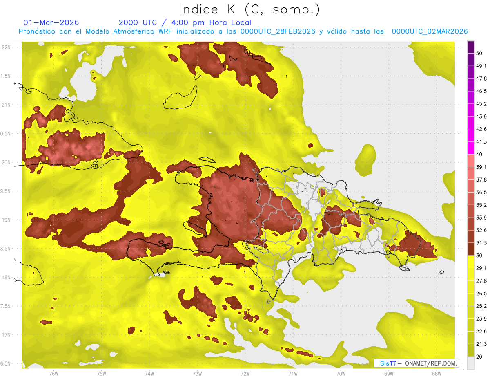Click the color bar label '21.3'

click(x=481, y=344)
